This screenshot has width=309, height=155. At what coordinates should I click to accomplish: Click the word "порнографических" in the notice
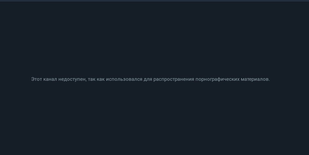[217, 79]
